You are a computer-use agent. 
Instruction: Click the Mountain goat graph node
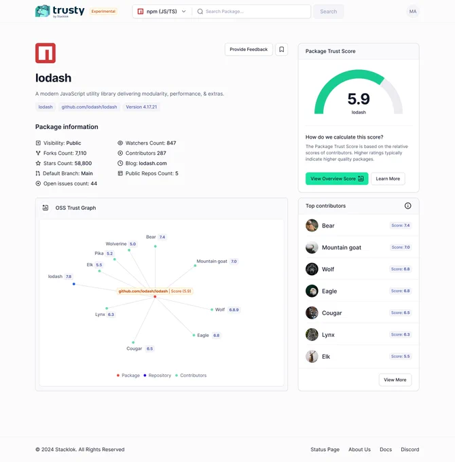pyautogui.click(x=195, y=266)
